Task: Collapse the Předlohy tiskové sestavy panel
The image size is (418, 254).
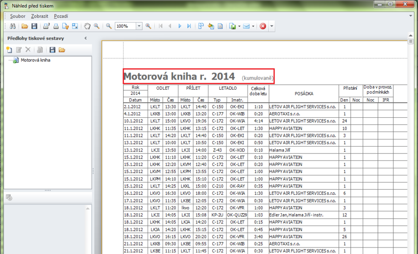Action: [x=85, y=38]
